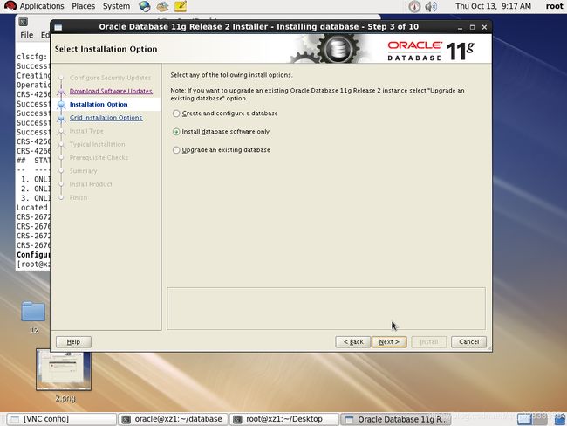This screenshot has height=426, width=567.
Task: Launch the mail client icon in panel
Action: coord(163,6)
